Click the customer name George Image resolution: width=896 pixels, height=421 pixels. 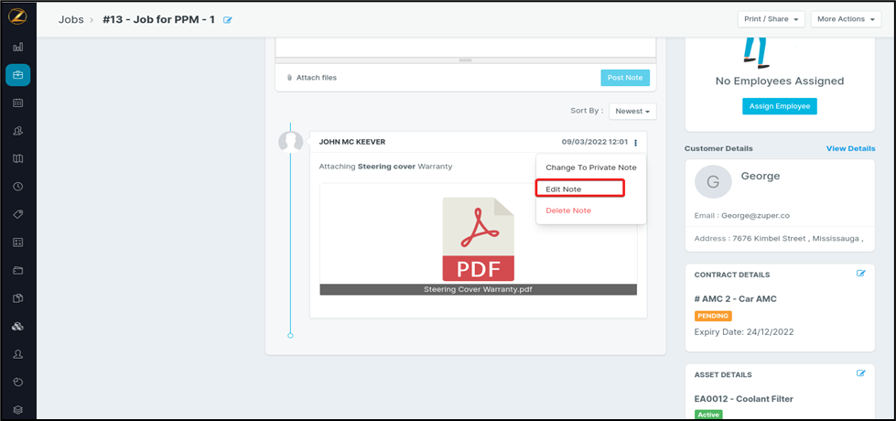tap(761, 177)
